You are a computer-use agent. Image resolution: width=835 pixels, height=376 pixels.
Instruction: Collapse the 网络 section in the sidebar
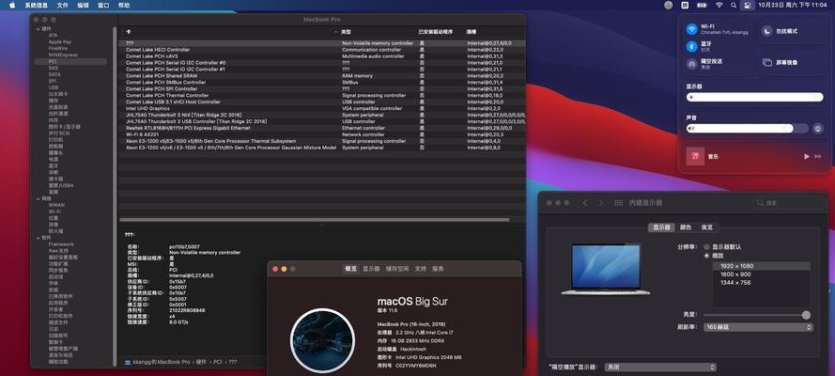pyautogui.click(x=39, y=198)
